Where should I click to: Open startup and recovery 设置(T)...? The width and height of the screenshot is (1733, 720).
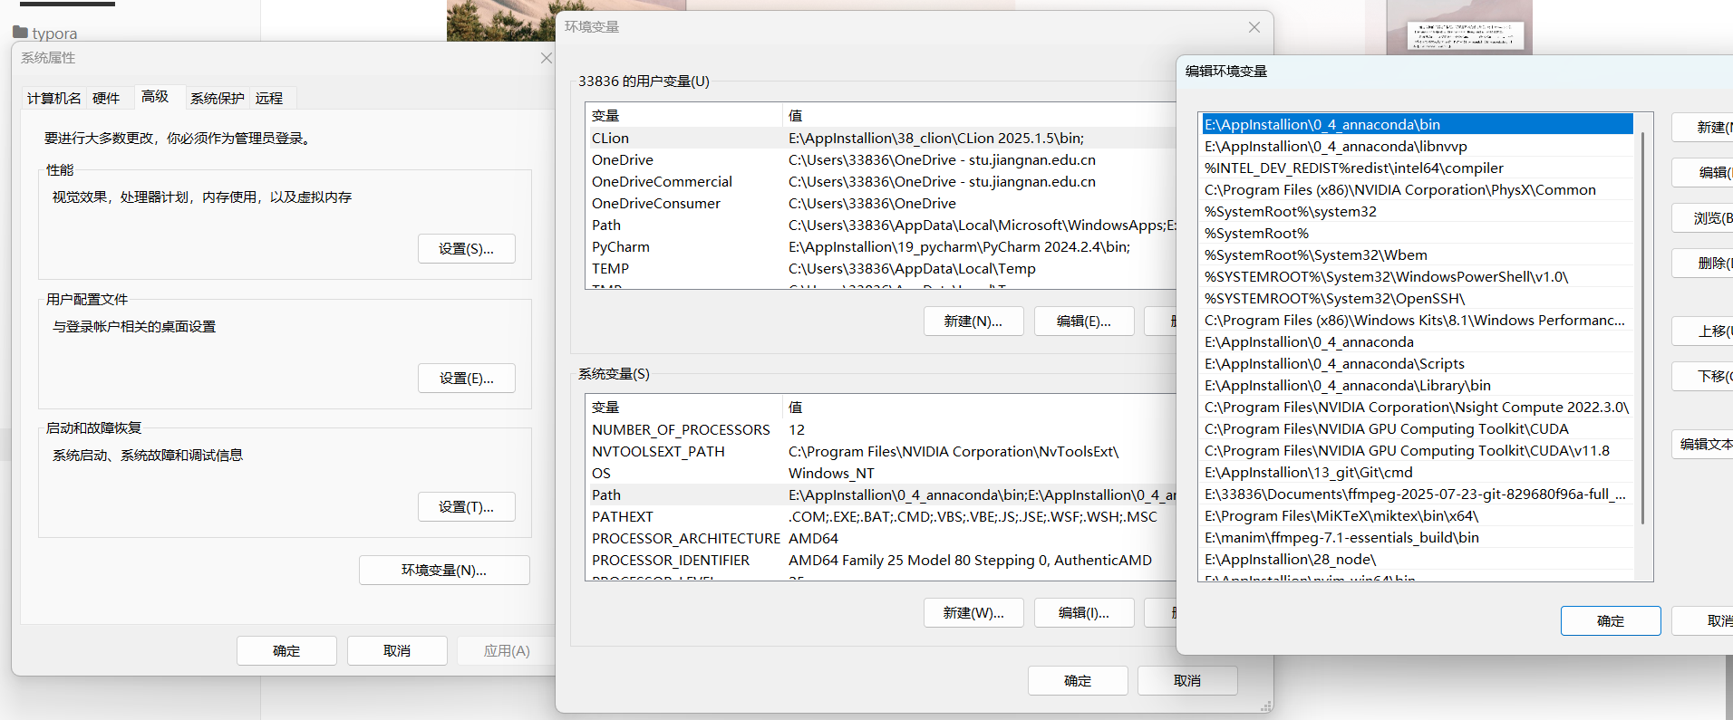pos(467,506)
